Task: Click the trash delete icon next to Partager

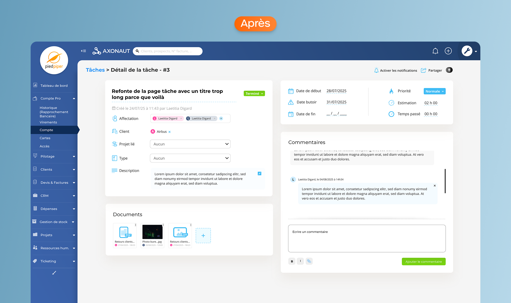Action: (x=449, y=70)
